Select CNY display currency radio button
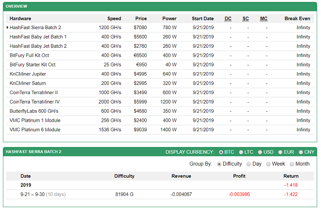The width and height of the screenshot is (321, 211). point(301,152)
